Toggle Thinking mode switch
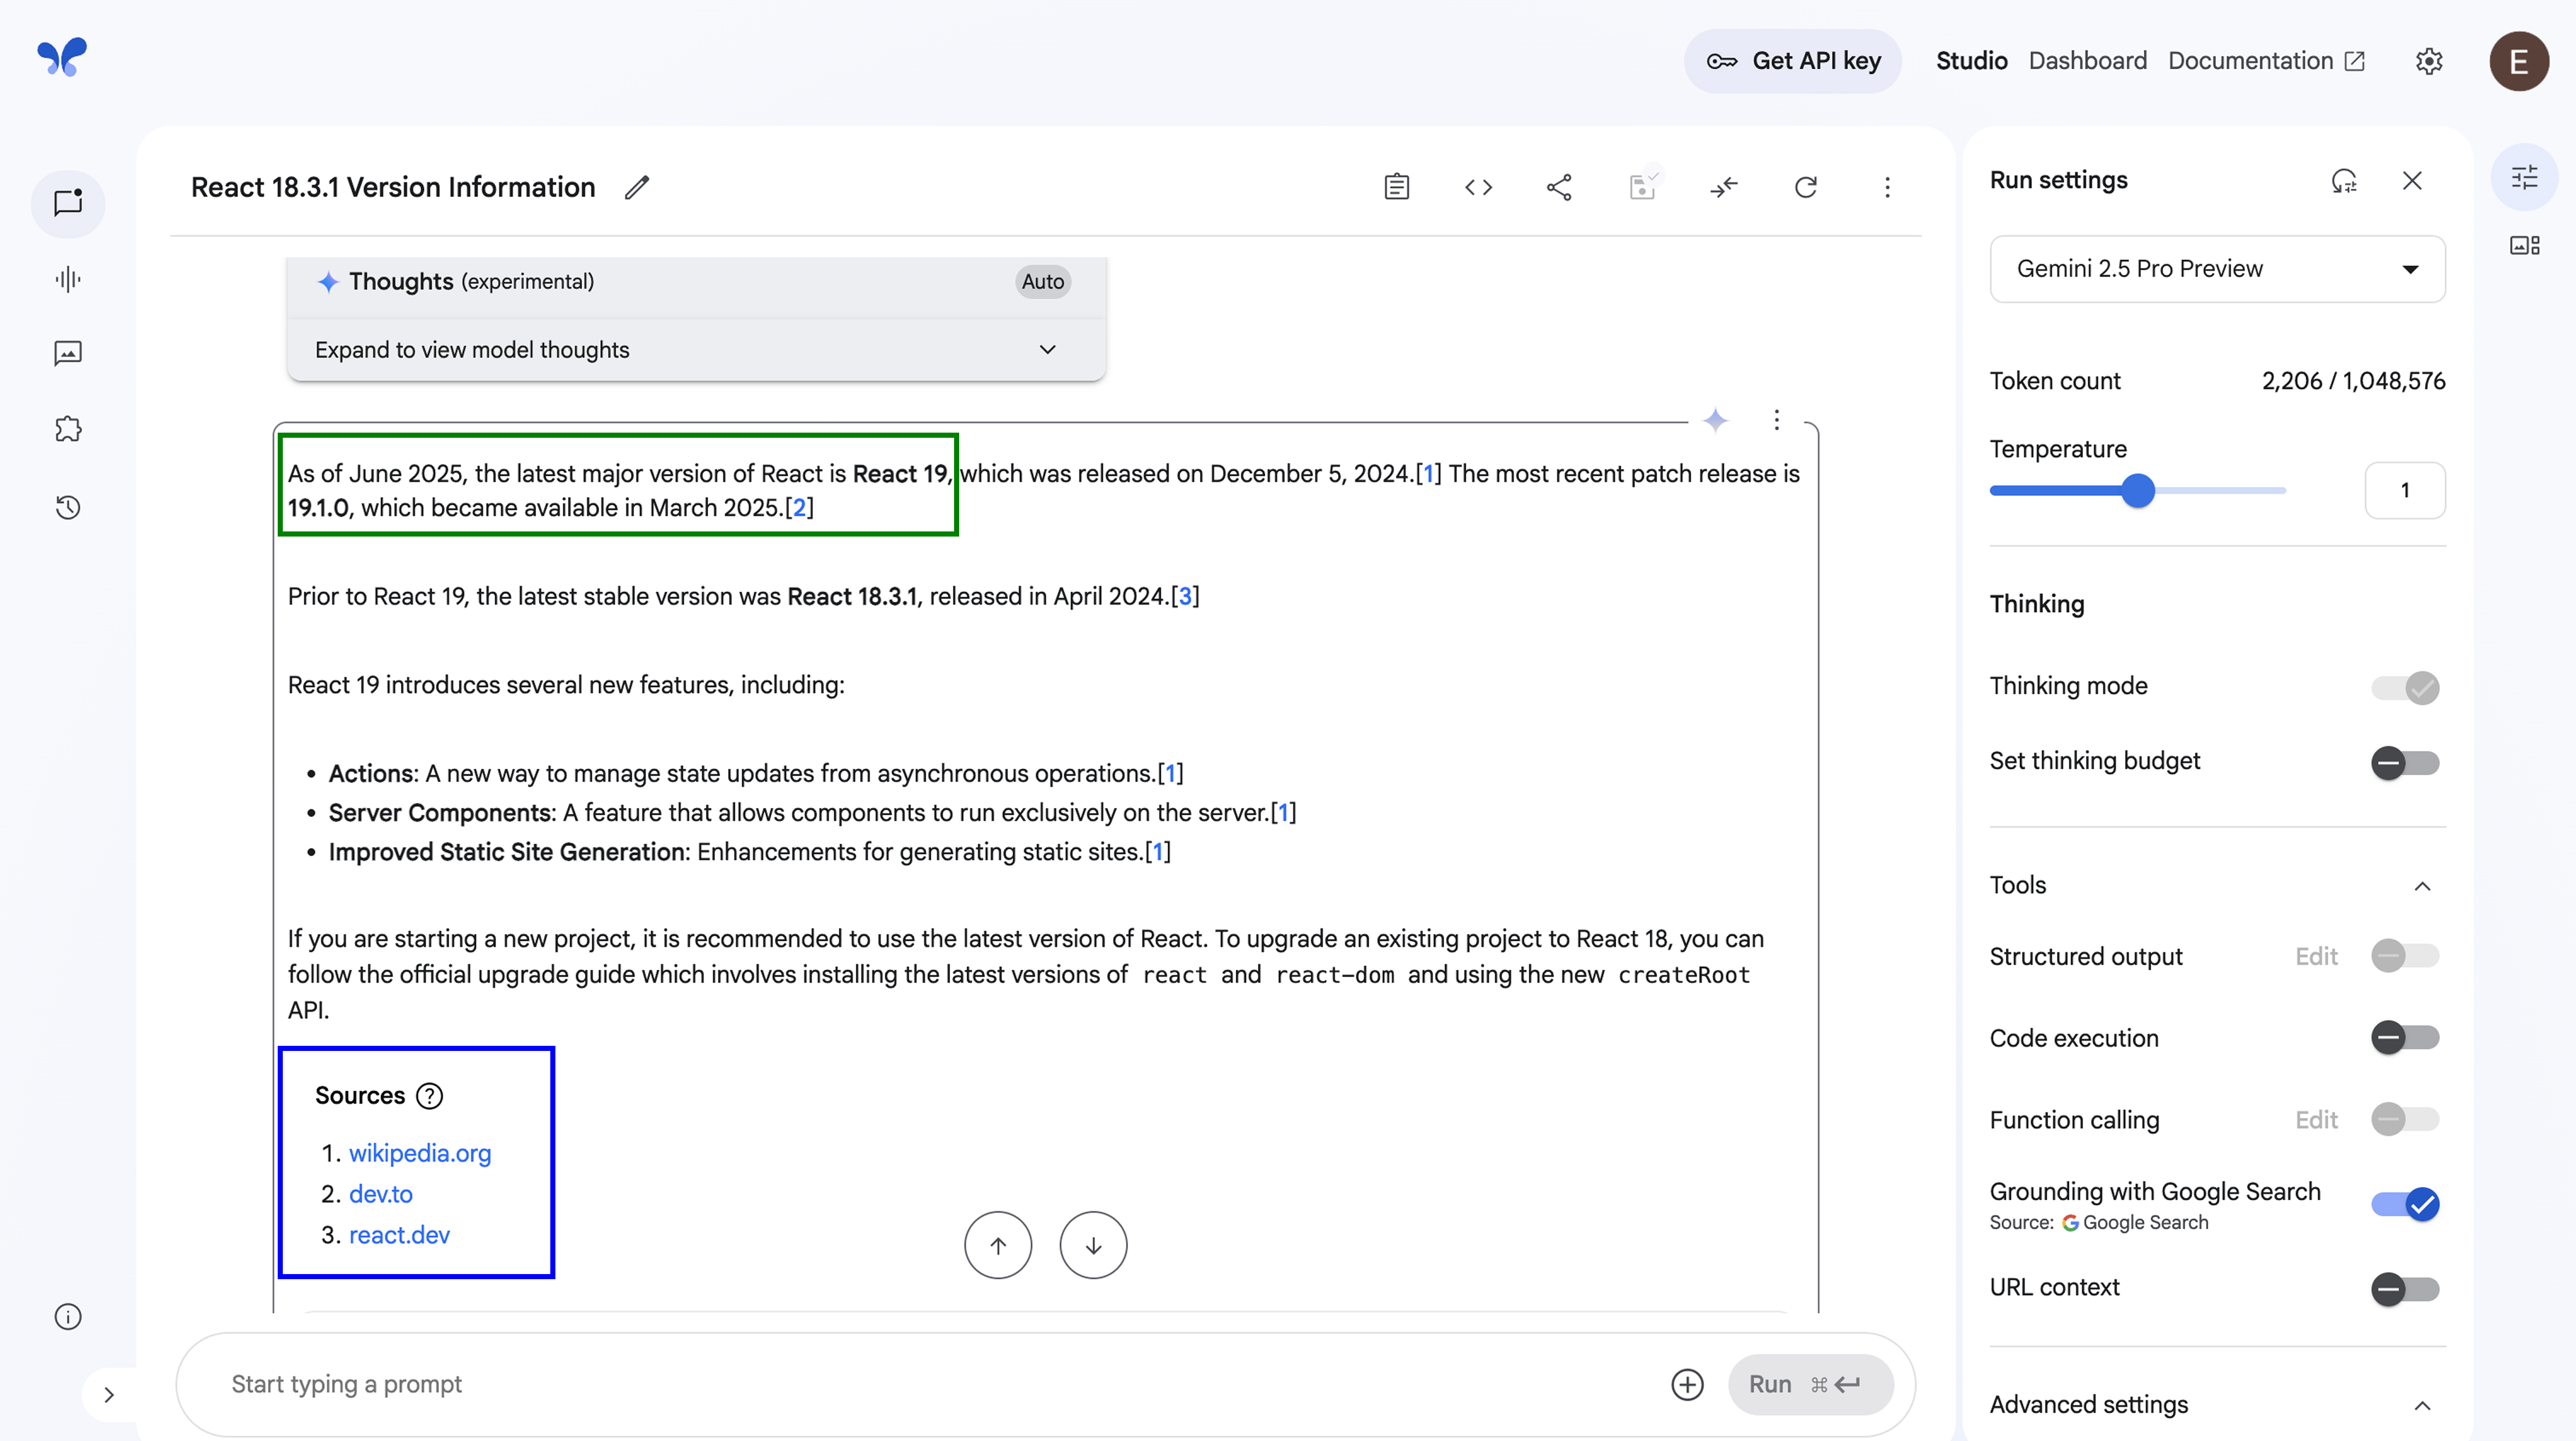 [x=2405, y=687]
